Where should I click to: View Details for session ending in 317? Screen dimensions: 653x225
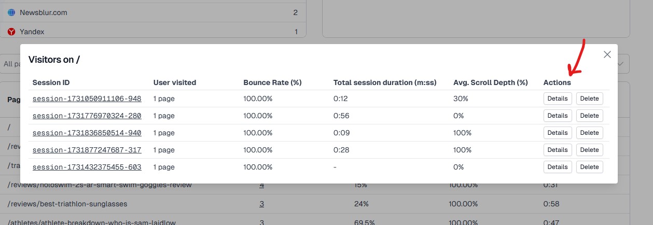(557, 150)
